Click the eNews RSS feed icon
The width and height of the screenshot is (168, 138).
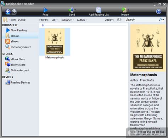(x=8, y=41)
